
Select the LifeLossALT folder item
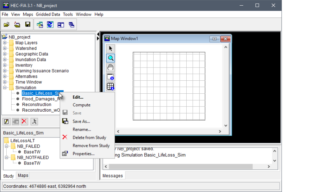pyautogui.click(x=23, y=141)
